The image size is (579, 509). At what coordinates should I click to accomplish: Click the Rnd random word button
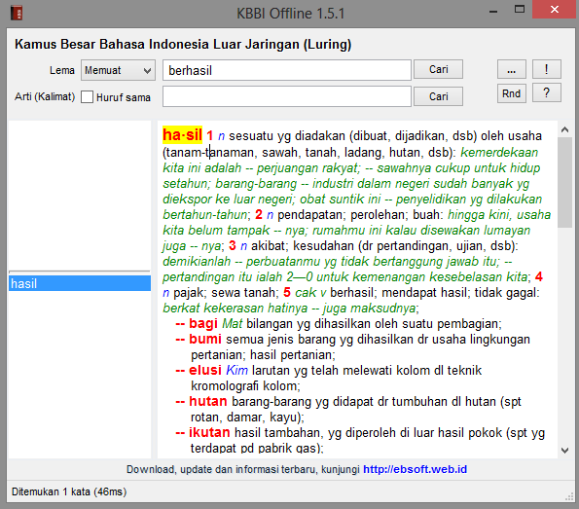(x=512, y=93)
